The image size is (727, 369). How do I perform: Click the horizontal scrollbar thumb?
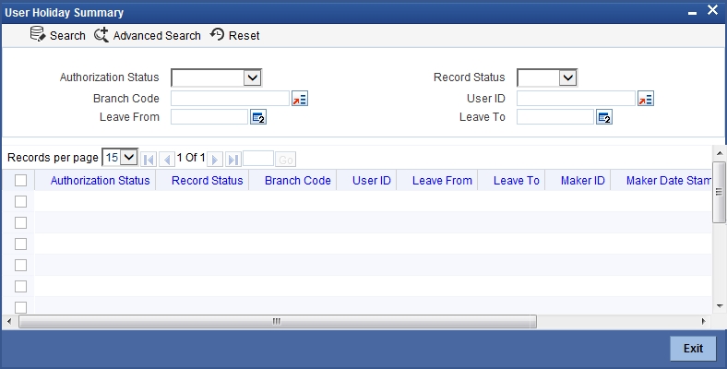(278, 321)
